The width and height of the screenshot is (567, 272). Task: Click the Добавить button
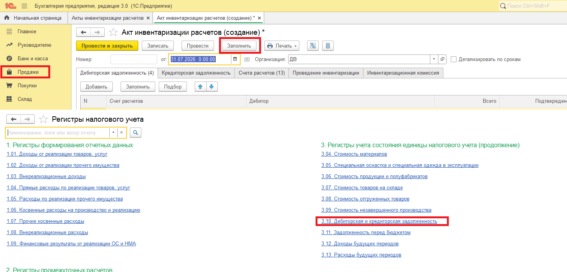(x=97, y=87)
